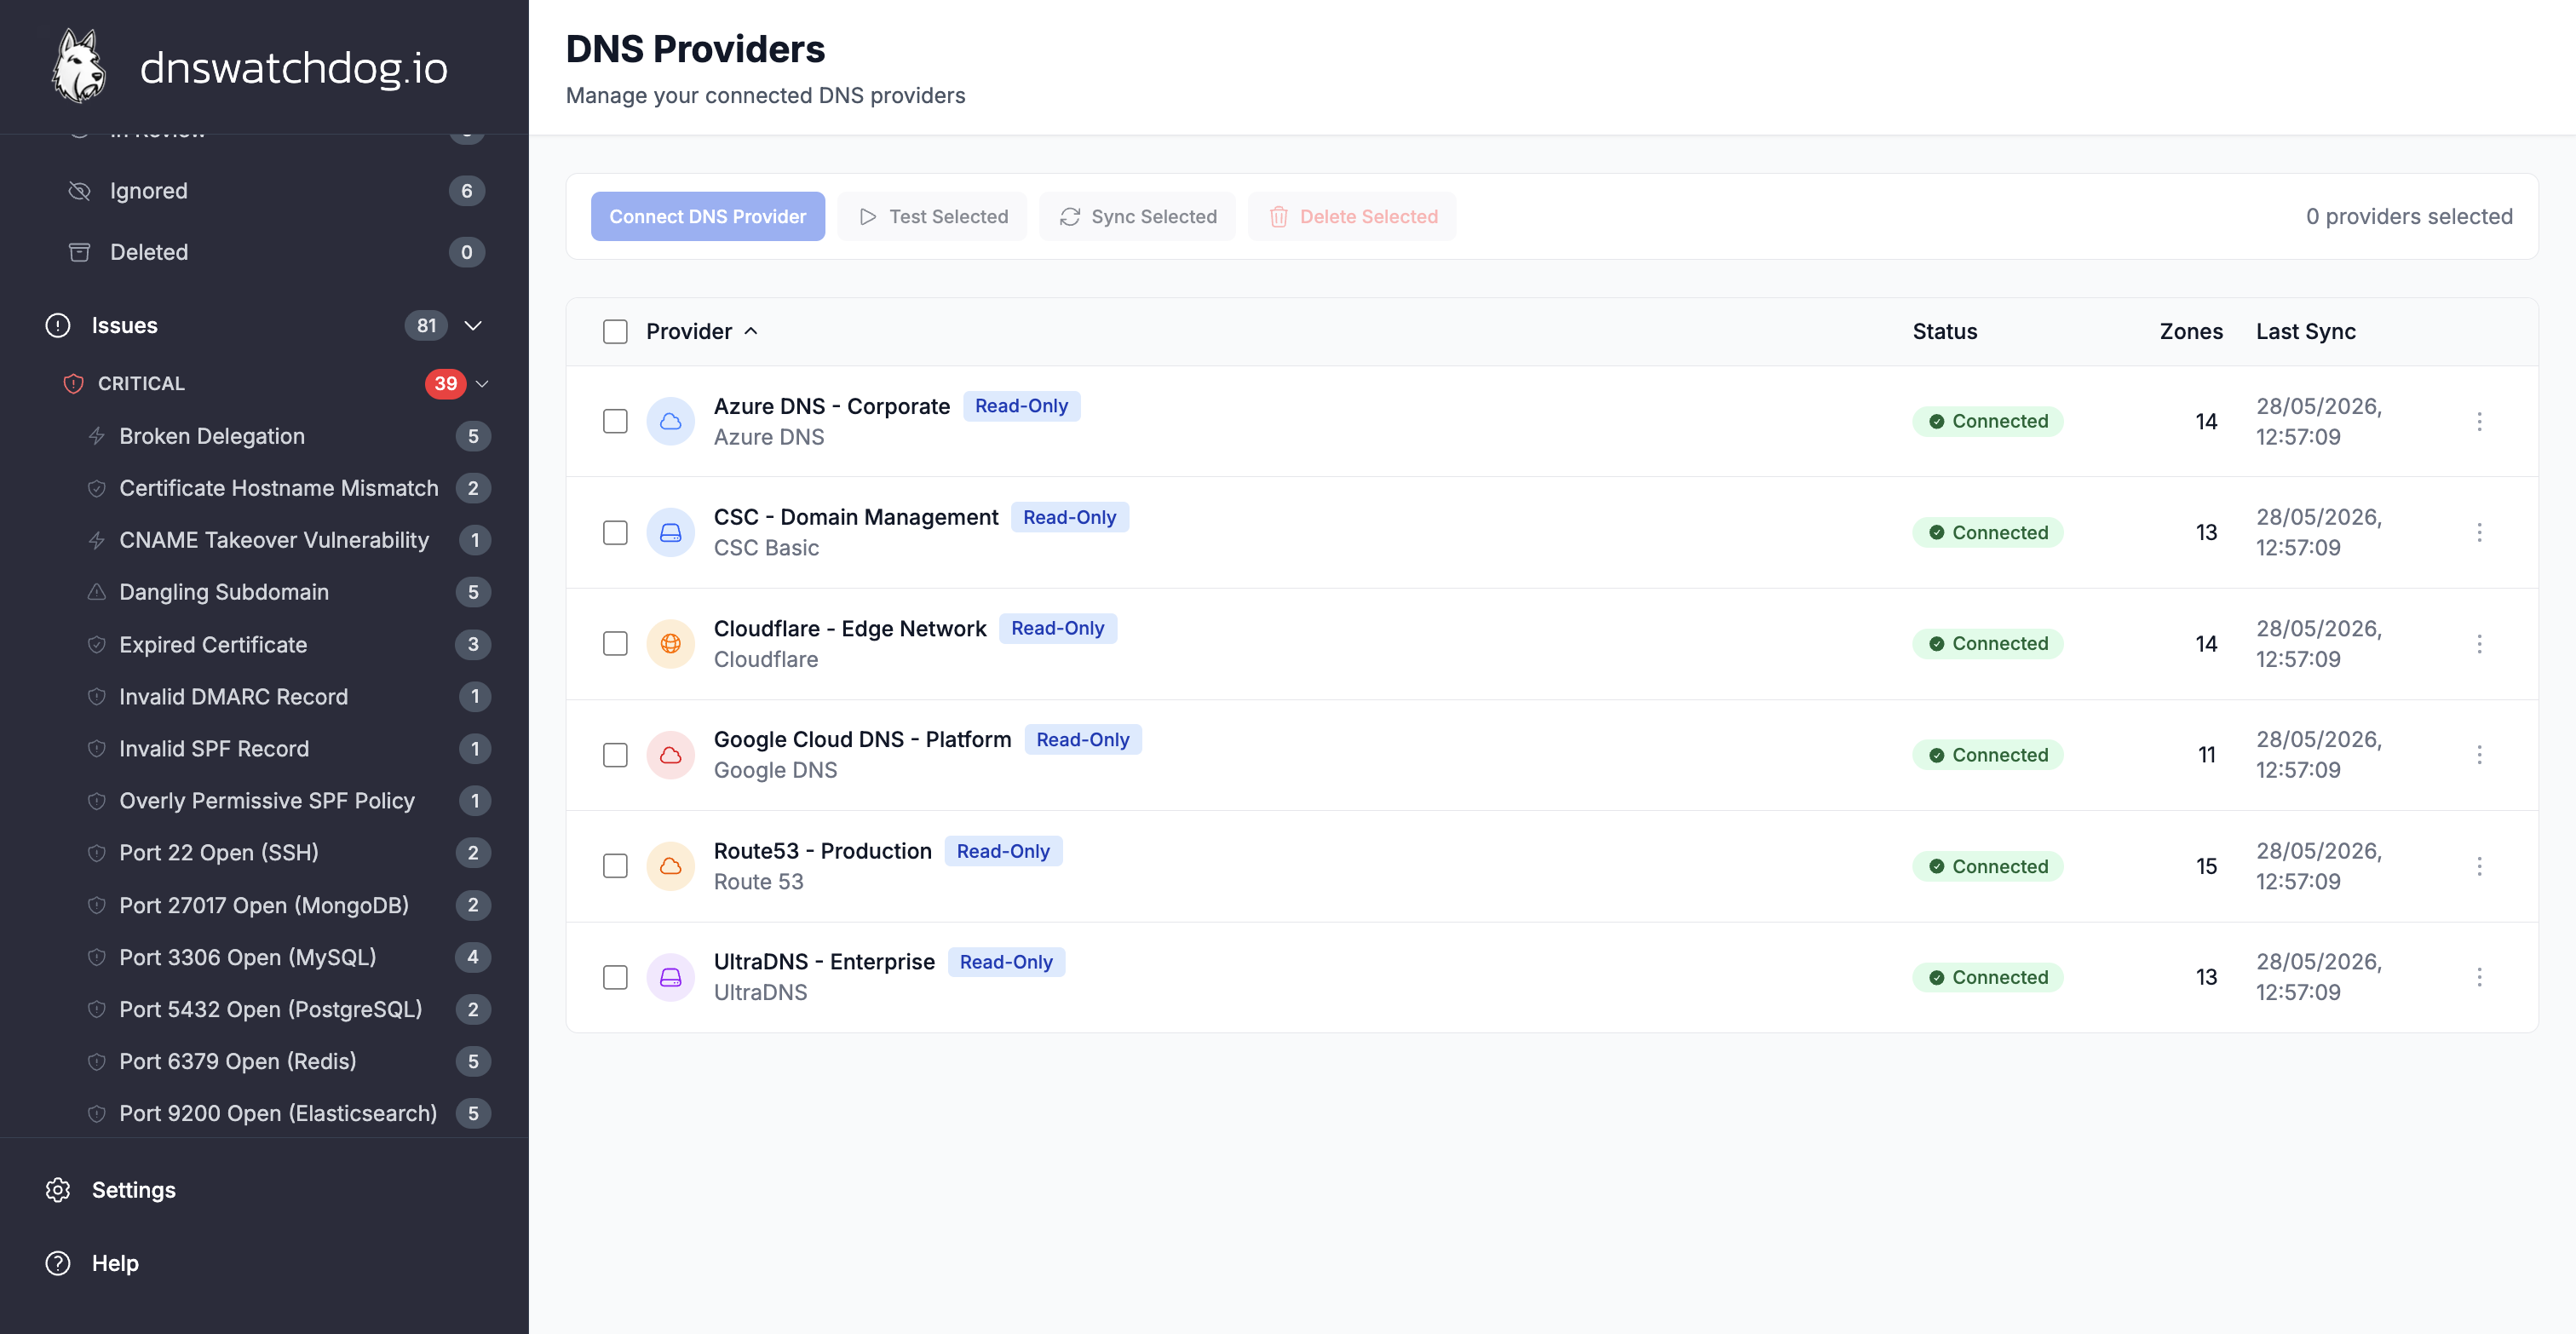Check the Google Cloud DNS - Platform checkbox
This screenshot has width=2576, height=1334.
coord(615,755)
